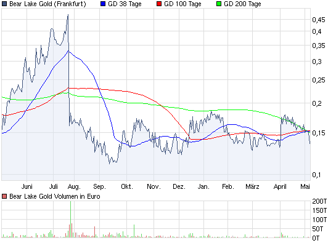
Task: Click the 0,4 price axis value
Action: pyautogui.click(x=317, y=31)
